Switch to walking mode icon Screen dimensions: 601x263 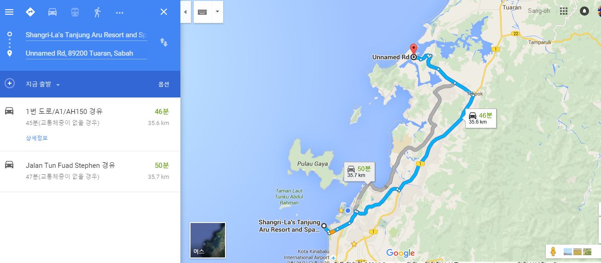tap(97, 12)
